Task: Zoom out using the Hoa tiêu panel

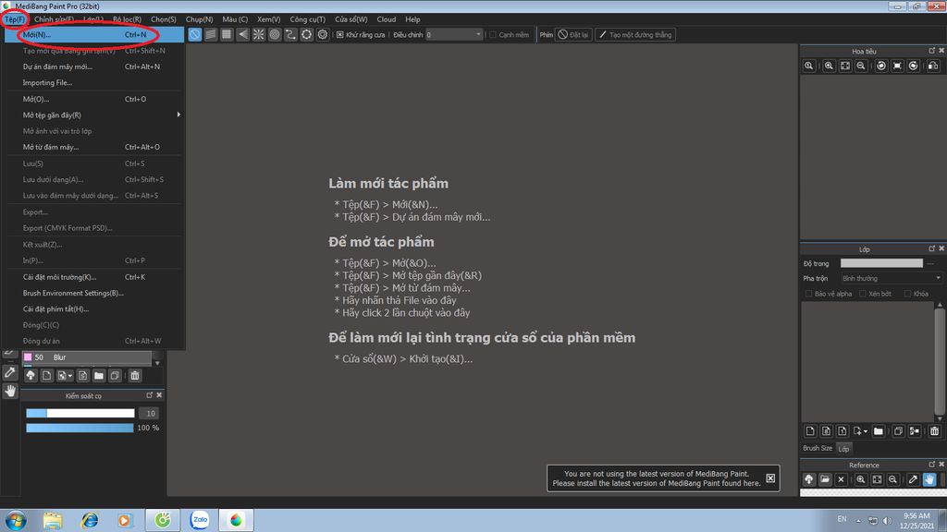Action: pyautogui.click(x=861, y=66)
